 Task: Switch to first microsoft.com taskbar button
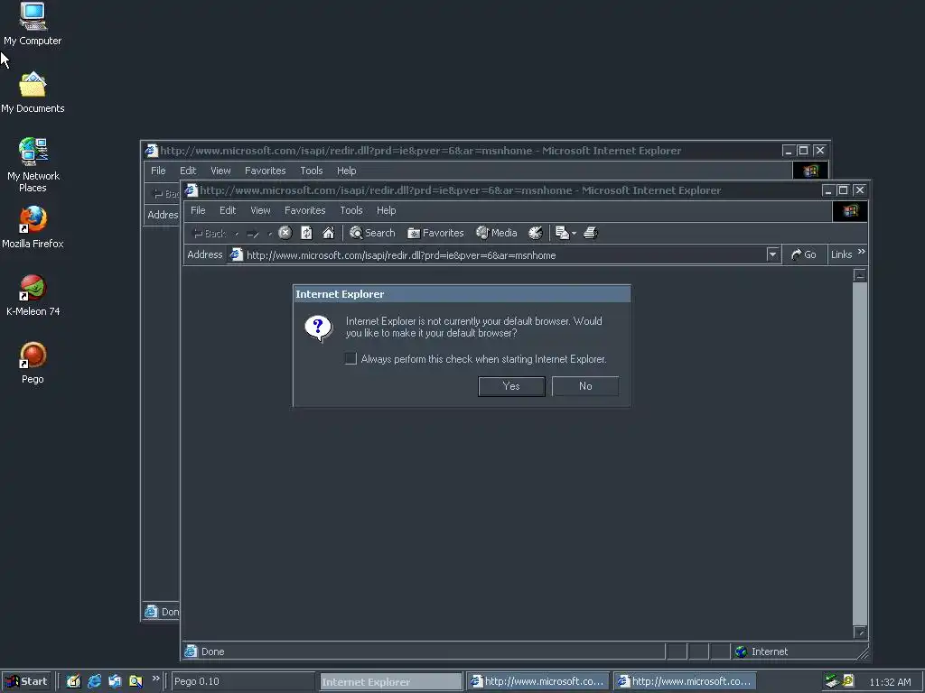pos(537,681)
